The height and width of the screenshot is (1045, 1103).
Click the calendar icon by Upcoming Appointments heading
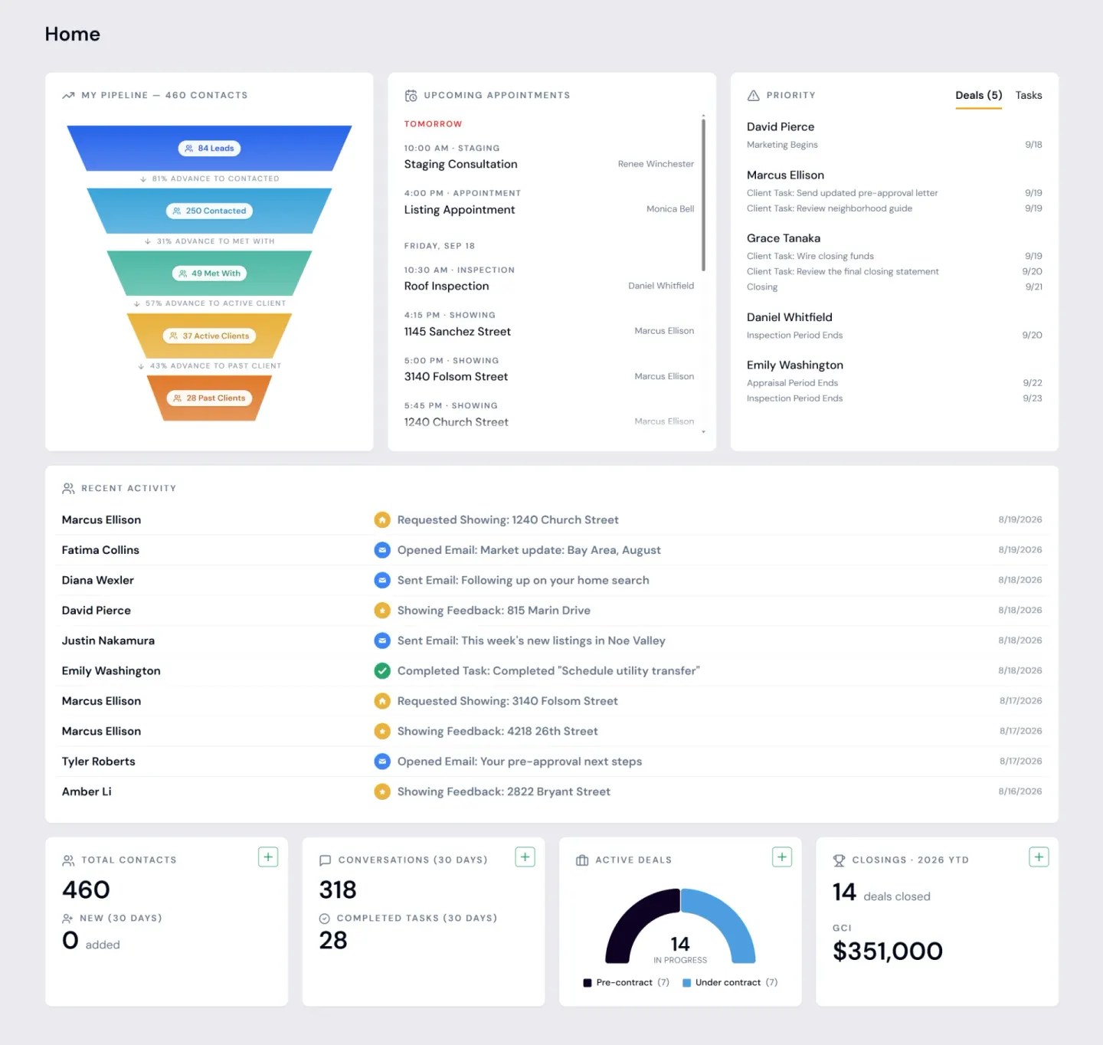click(x=411, y=96)
